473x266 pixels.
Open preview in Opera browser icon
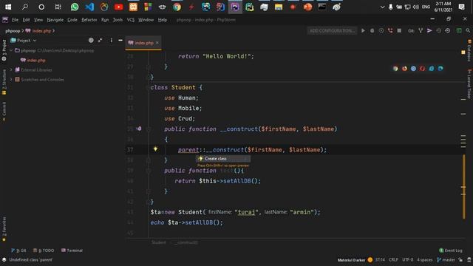tap(422, 69)
